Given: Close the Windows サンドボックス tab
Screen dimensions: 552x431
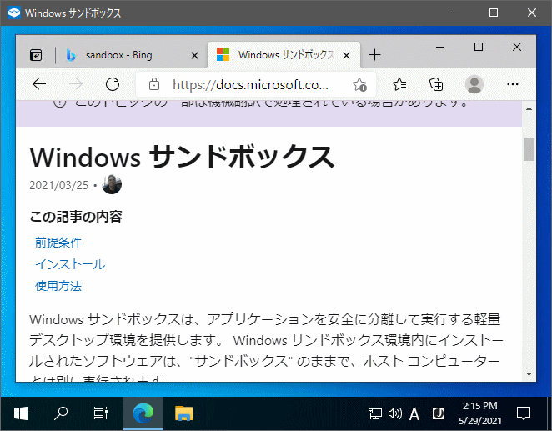Looking at the screenshot, I should point(346,55).
